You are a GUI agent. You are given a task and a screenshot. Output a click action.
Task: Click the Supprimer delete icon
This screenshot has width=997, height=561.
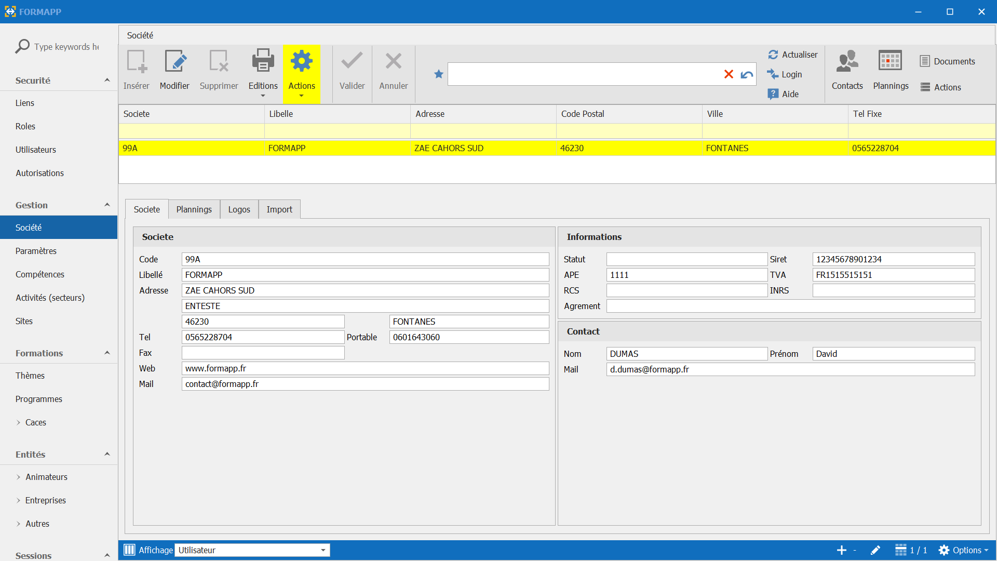point(219,61)
